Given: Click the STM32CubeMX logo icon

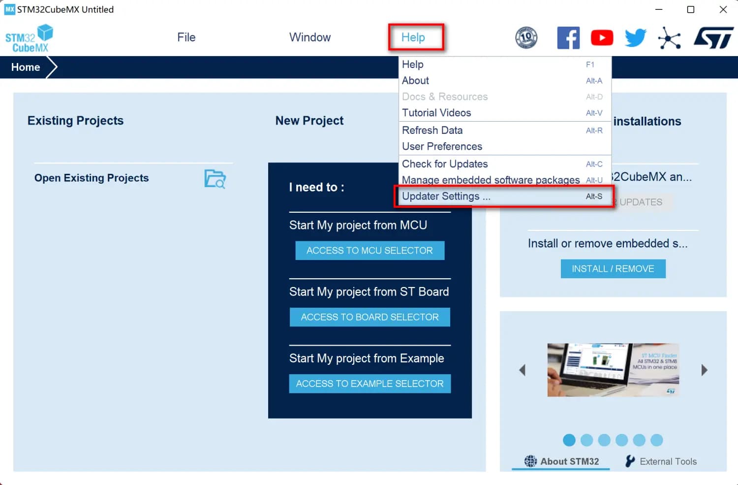Looking at the screenshot, I should [29, 38].
